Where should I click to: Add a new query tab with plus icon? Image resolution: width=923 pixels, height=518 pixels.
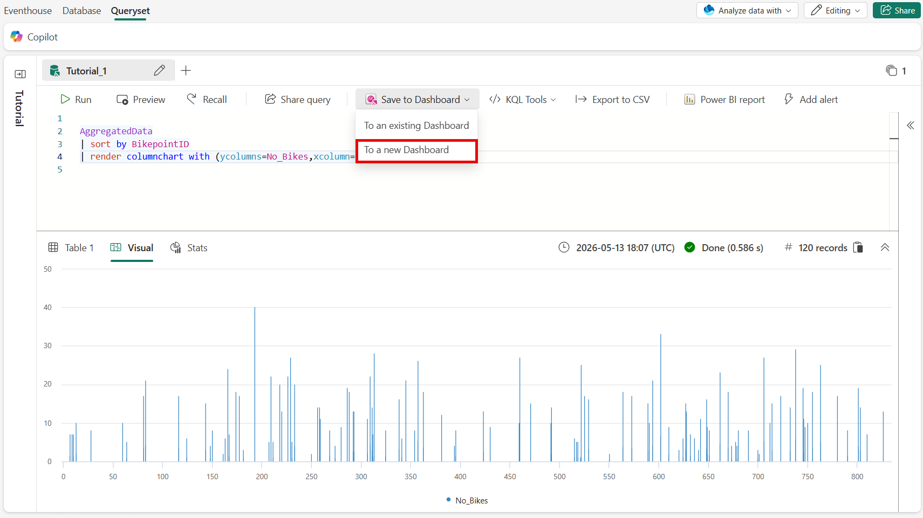pyautogui.click(x=186, y=71)
